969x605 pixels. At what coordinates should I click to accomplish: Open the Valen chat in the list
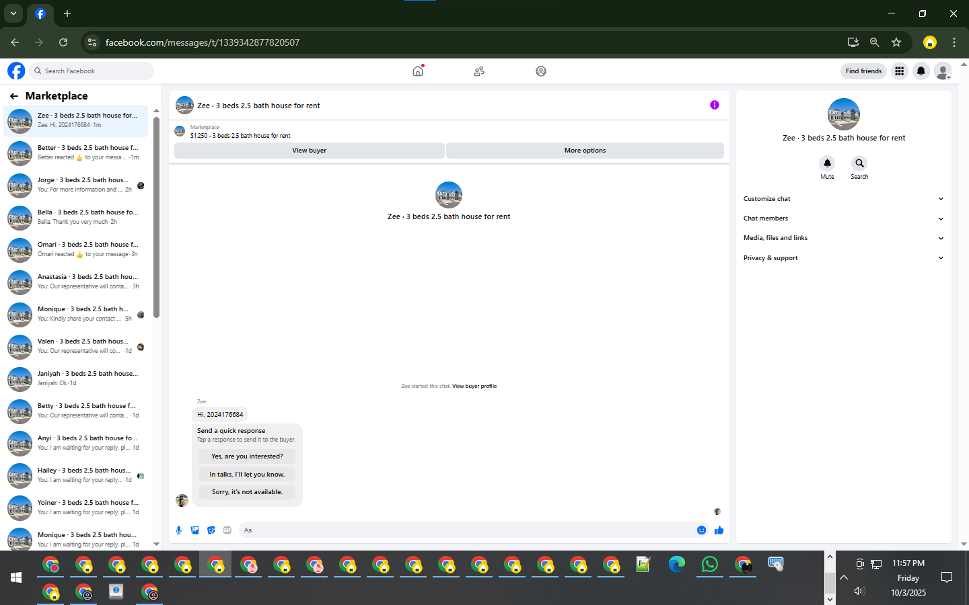coord(76,347)
